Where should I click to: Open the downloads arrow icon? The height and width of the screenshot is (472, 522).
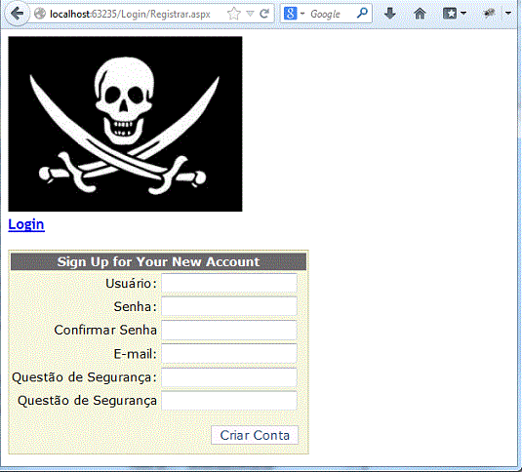click(390, 14)
